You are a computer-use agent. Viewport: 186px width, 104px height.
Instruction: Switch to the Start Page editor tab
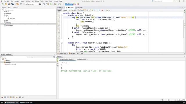[60, 8]
